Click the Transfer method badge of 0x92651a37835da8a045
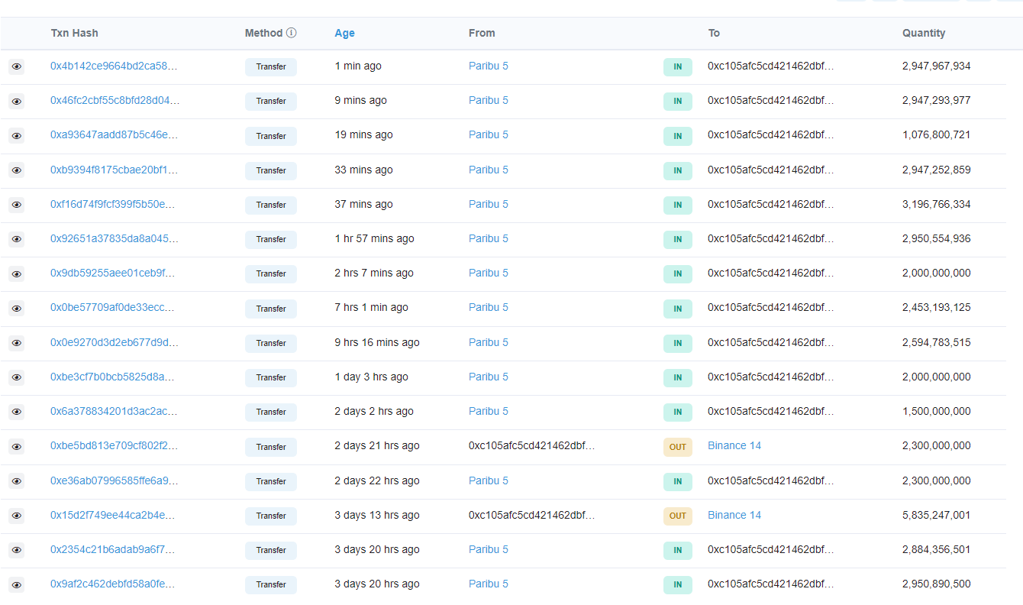Image resolution: width=1023 pixels, height=605 pixels. pyautogui.click(x=271, y=239)
